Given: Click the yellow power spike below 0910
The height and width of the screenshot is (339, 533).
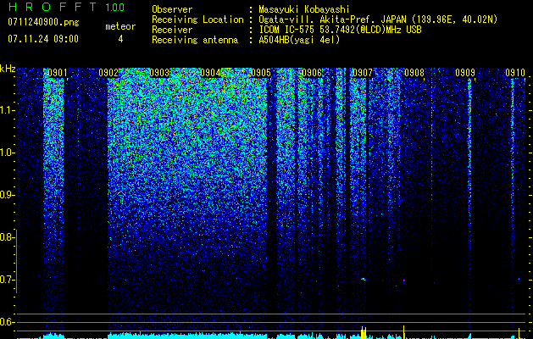Looking at the screenshot, I should [519, 333].
